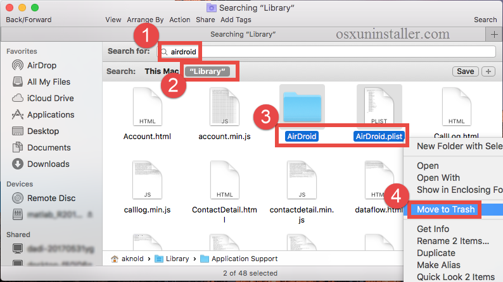Screen dimensions: 503x282
Task: Click the AirDroid.plist file name label
Action: 379,137
